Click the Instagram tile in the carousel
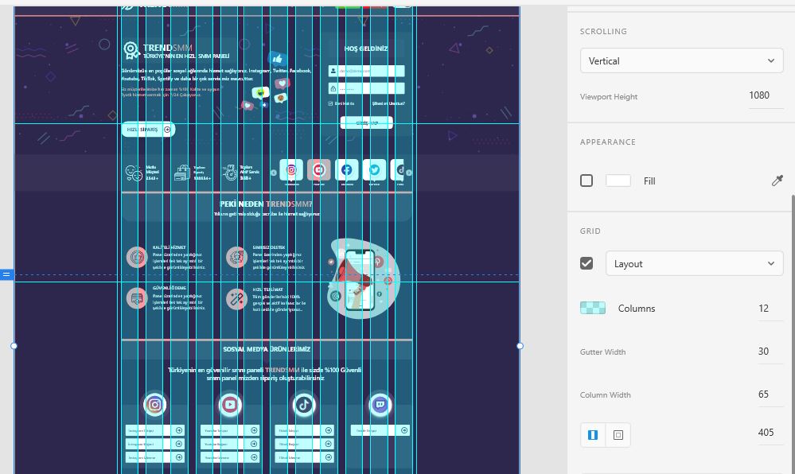 291,170
